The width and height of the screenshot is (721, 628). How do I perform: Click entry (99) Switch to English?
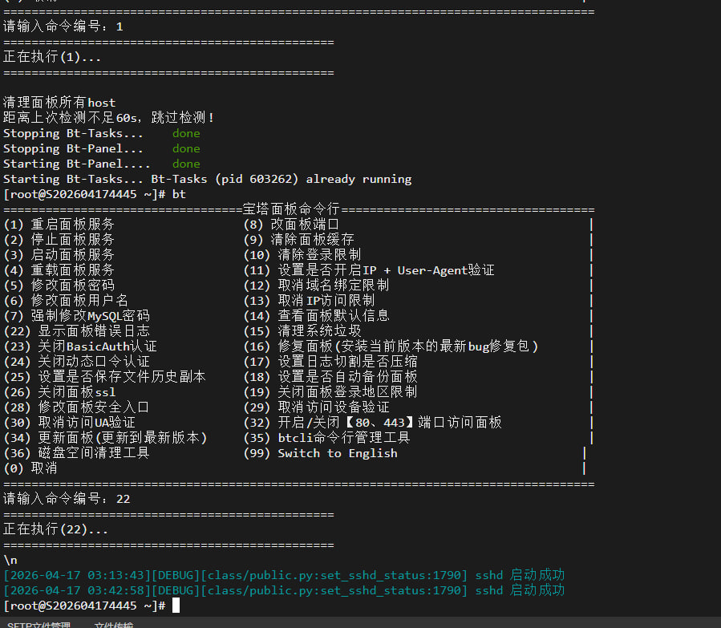click(321, 453)
